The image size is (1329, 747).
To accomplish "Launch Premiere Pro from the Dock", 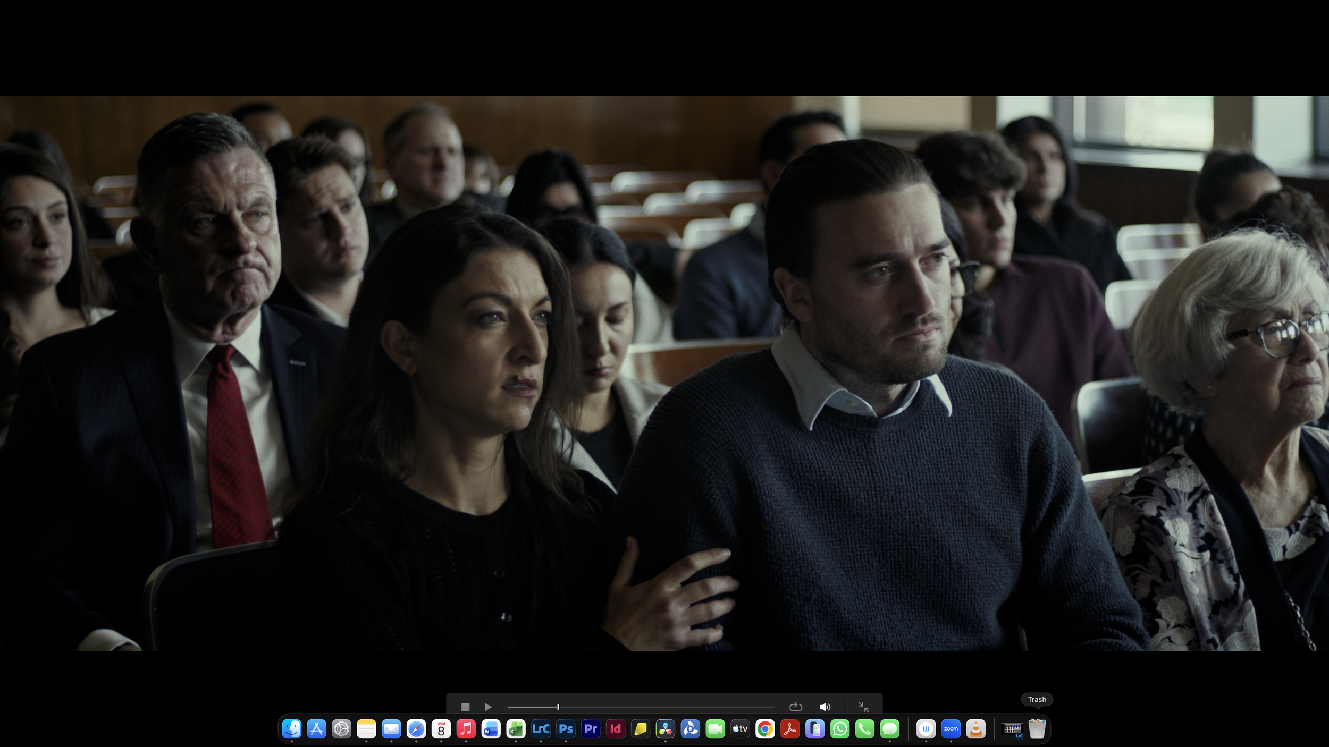I will pyautogui.click(x=591, y=729).
